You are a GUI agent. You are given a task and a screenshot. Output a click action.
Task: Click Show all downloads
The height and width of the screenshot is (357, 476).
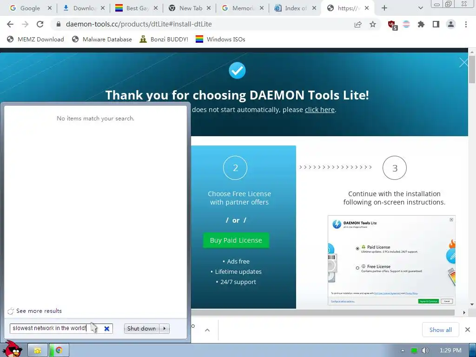(x=441, y=330)
